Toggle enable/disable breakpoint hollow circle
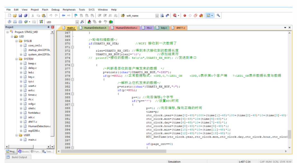 click(190, 16)
